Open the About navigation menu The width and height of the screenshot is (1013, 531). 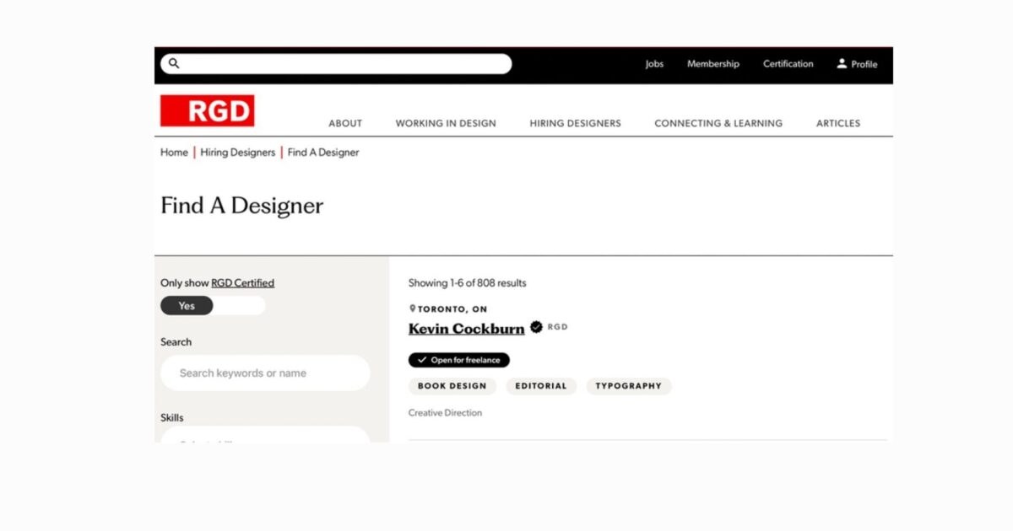click(345, 123)
